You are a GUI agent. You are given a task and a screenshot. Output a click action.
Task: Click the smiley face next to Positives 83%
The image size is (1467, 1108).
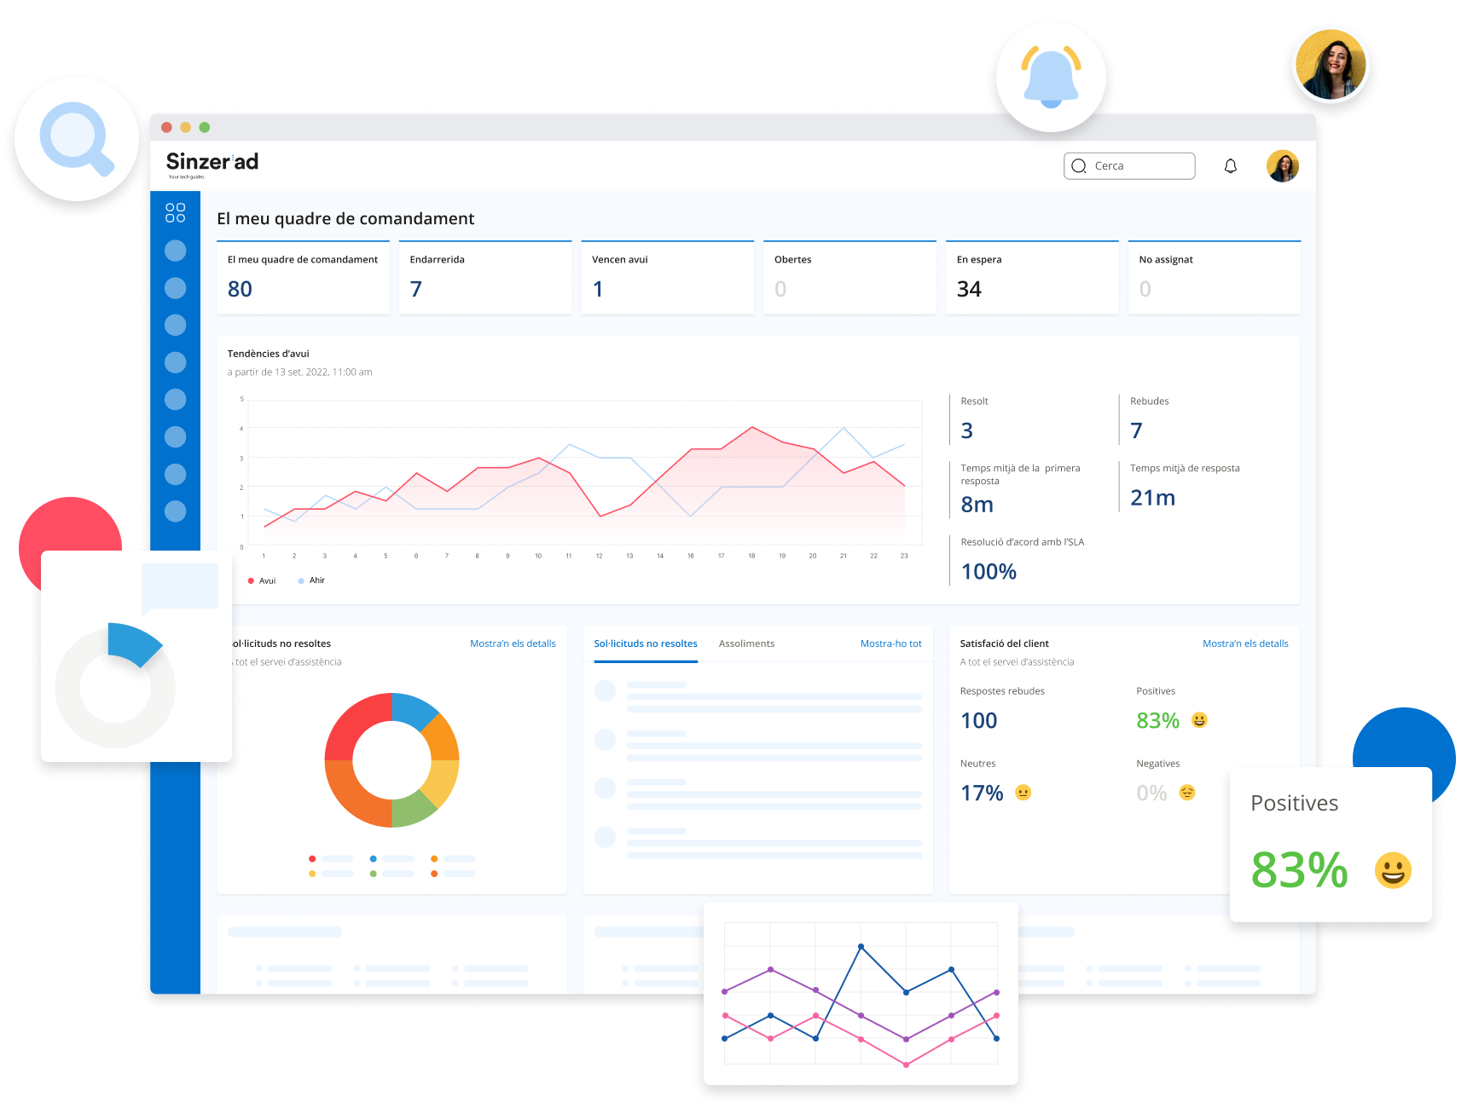pyautogui.click(x=1199, y=720)
